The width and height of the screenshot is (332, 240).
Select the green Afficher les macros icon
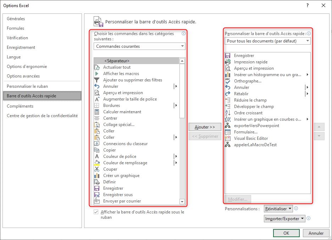click(96, 74)
